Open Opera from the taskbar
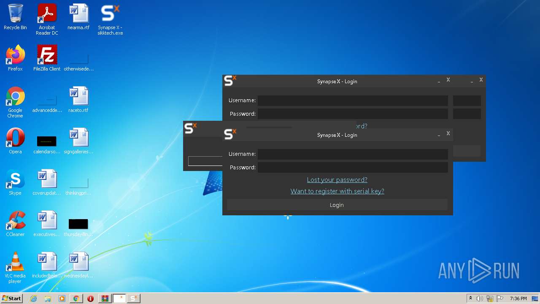 [x=90, y=299]
